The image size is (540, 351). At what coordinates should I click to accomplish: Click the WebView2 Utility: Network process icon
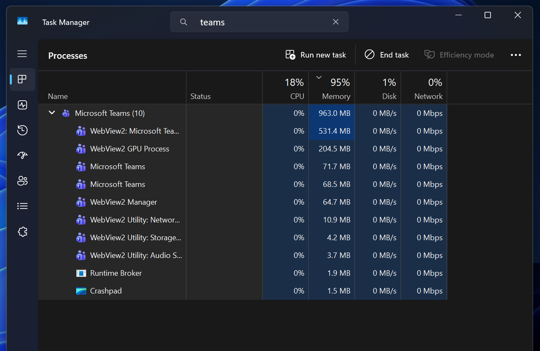tap(81, 220)
